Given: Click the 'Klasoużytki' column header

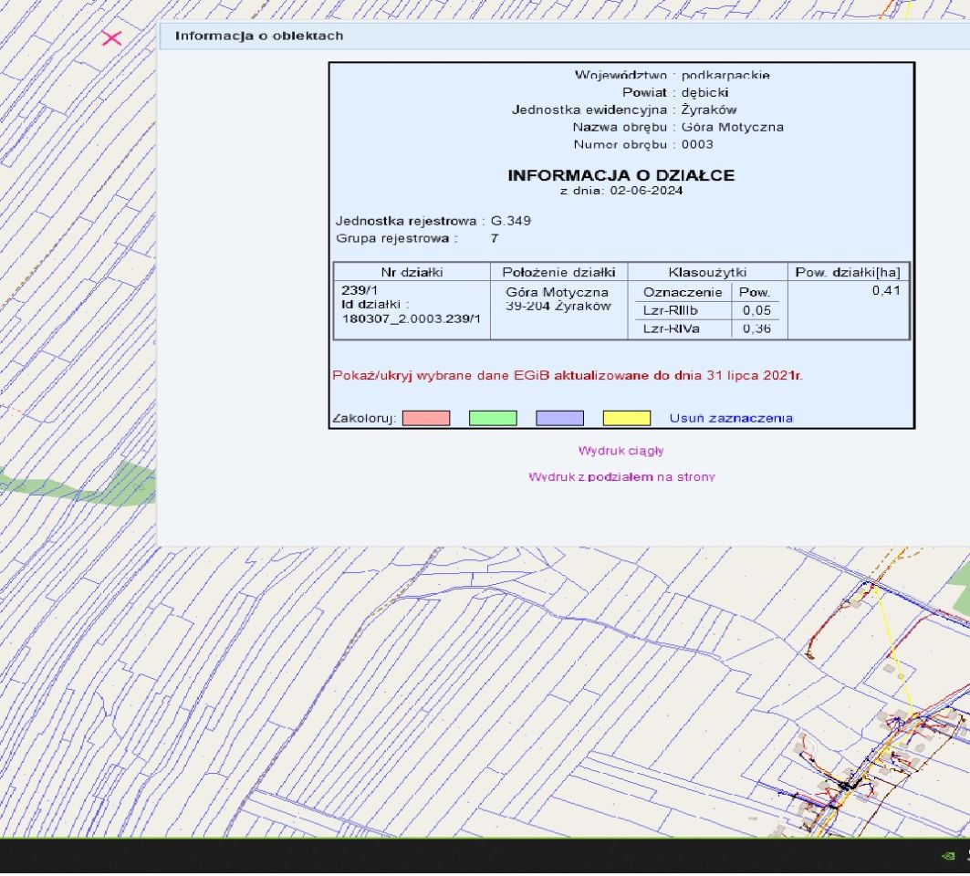Looking at the screenshot, I should pos(707,272).
